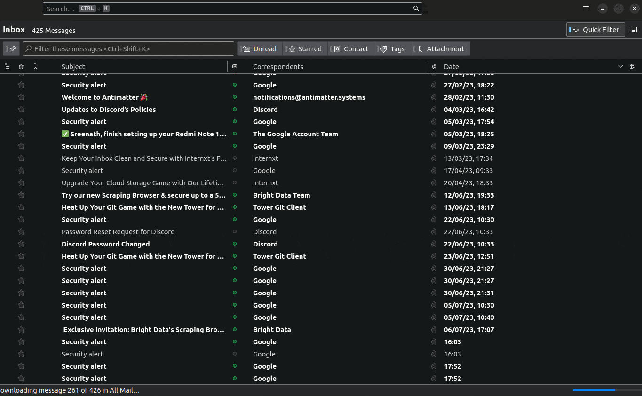Toggle the Quick Filter button

[595, 29]
